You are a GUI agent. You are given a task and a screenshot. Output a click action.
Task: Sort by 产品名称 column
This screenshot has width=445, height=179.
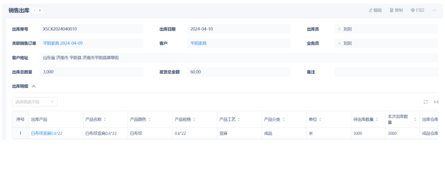click(105, 119)
